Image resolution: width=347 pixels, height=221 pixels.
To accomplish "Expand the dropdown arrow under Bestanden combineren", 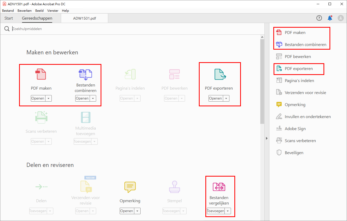I will coord(93,98).
